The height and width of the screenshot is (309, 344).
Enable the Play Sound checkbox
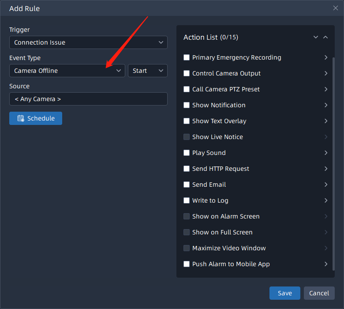tap(187, 153)
